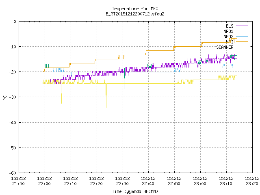Click the purple ELS legend line sample
Viewport: 260px width, 195px height.
[242, 26]
